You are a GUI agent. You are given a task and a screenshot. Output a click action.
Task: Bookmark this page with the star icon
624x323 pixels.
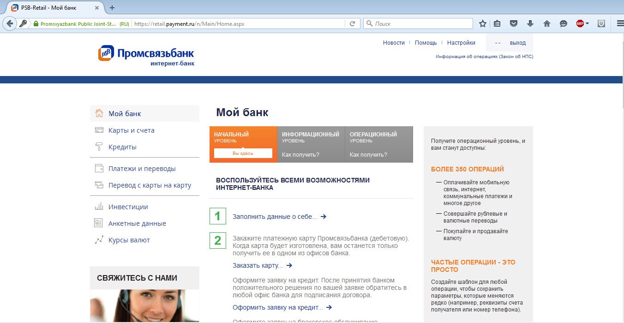483,23
